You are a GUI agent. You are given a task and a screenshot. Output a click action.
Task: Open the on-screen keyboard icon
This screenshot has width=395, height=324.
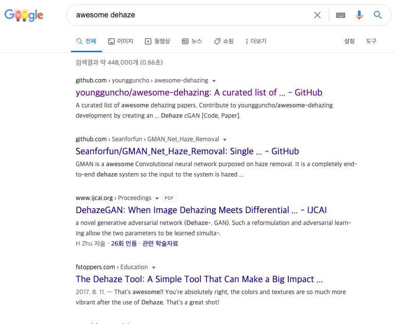tap(340, 16)
